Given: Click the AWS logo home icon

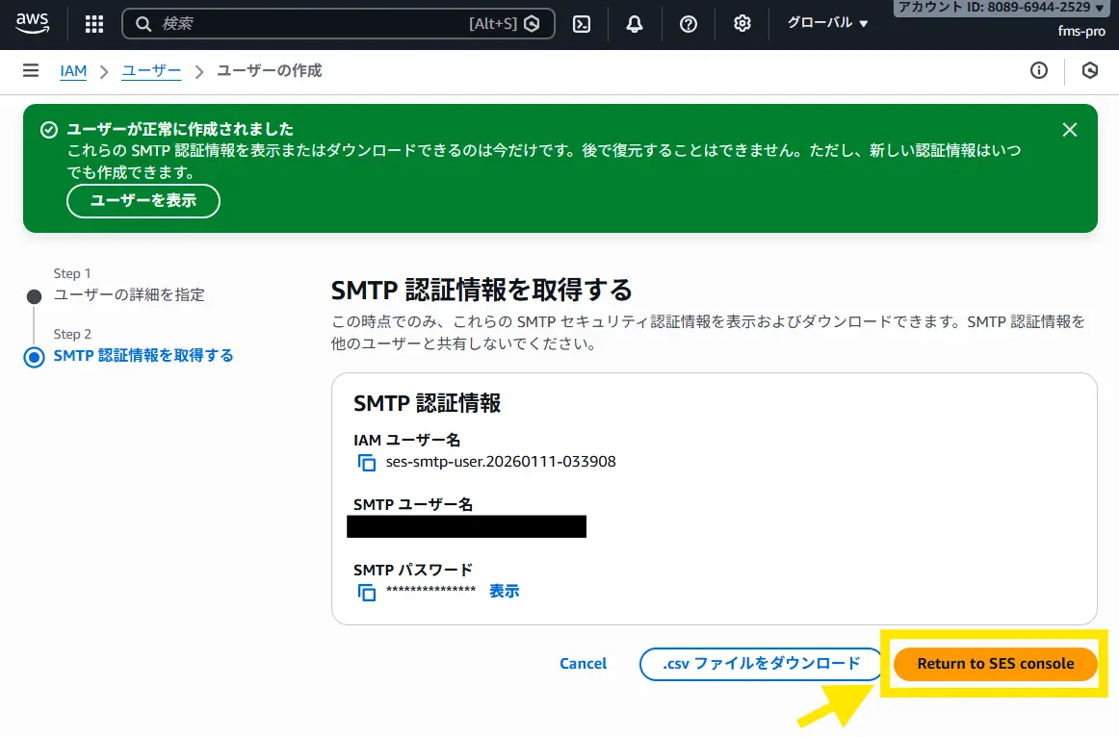Looking at the screenshot, I should click(33, 23).
